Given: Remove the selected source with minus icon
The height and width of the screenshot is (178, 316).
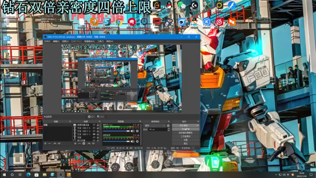Looking at the screenshot, I should (x=79, y=143).
